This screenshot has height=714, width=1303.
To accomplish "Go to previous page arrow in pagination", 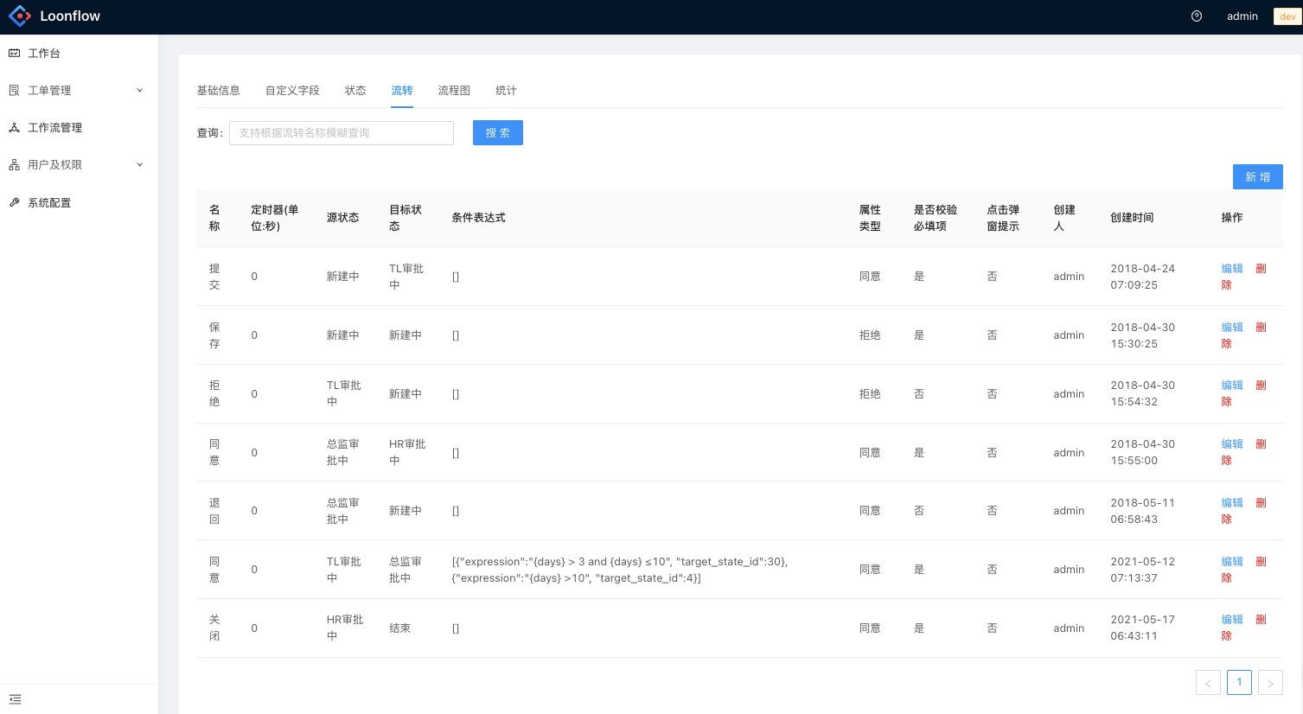I will click(x=1208, y=683).
